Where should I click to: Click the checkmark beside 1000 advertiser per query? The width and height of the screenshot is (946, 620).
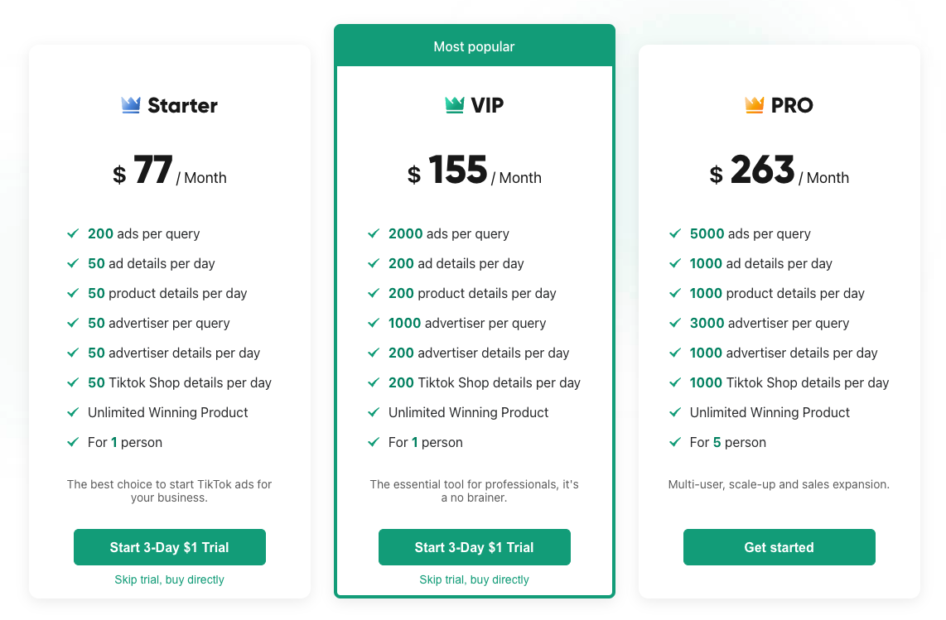coord(374,323)
